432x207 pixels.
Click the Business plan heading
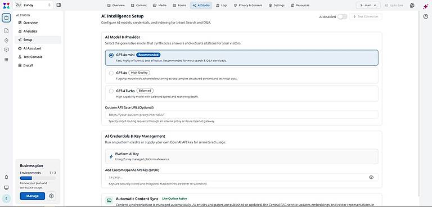(31, 165)
